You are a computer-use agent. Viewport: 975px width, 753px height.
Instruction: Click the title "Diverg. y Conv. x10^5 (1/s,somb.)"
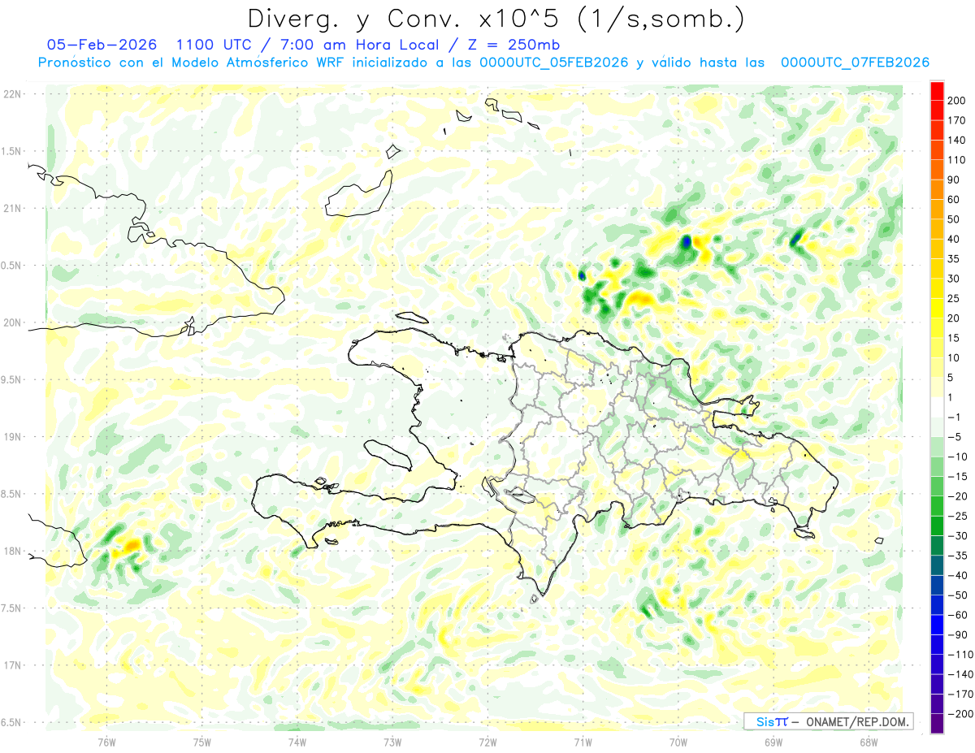pyautogui.click(x=496, y=19)
